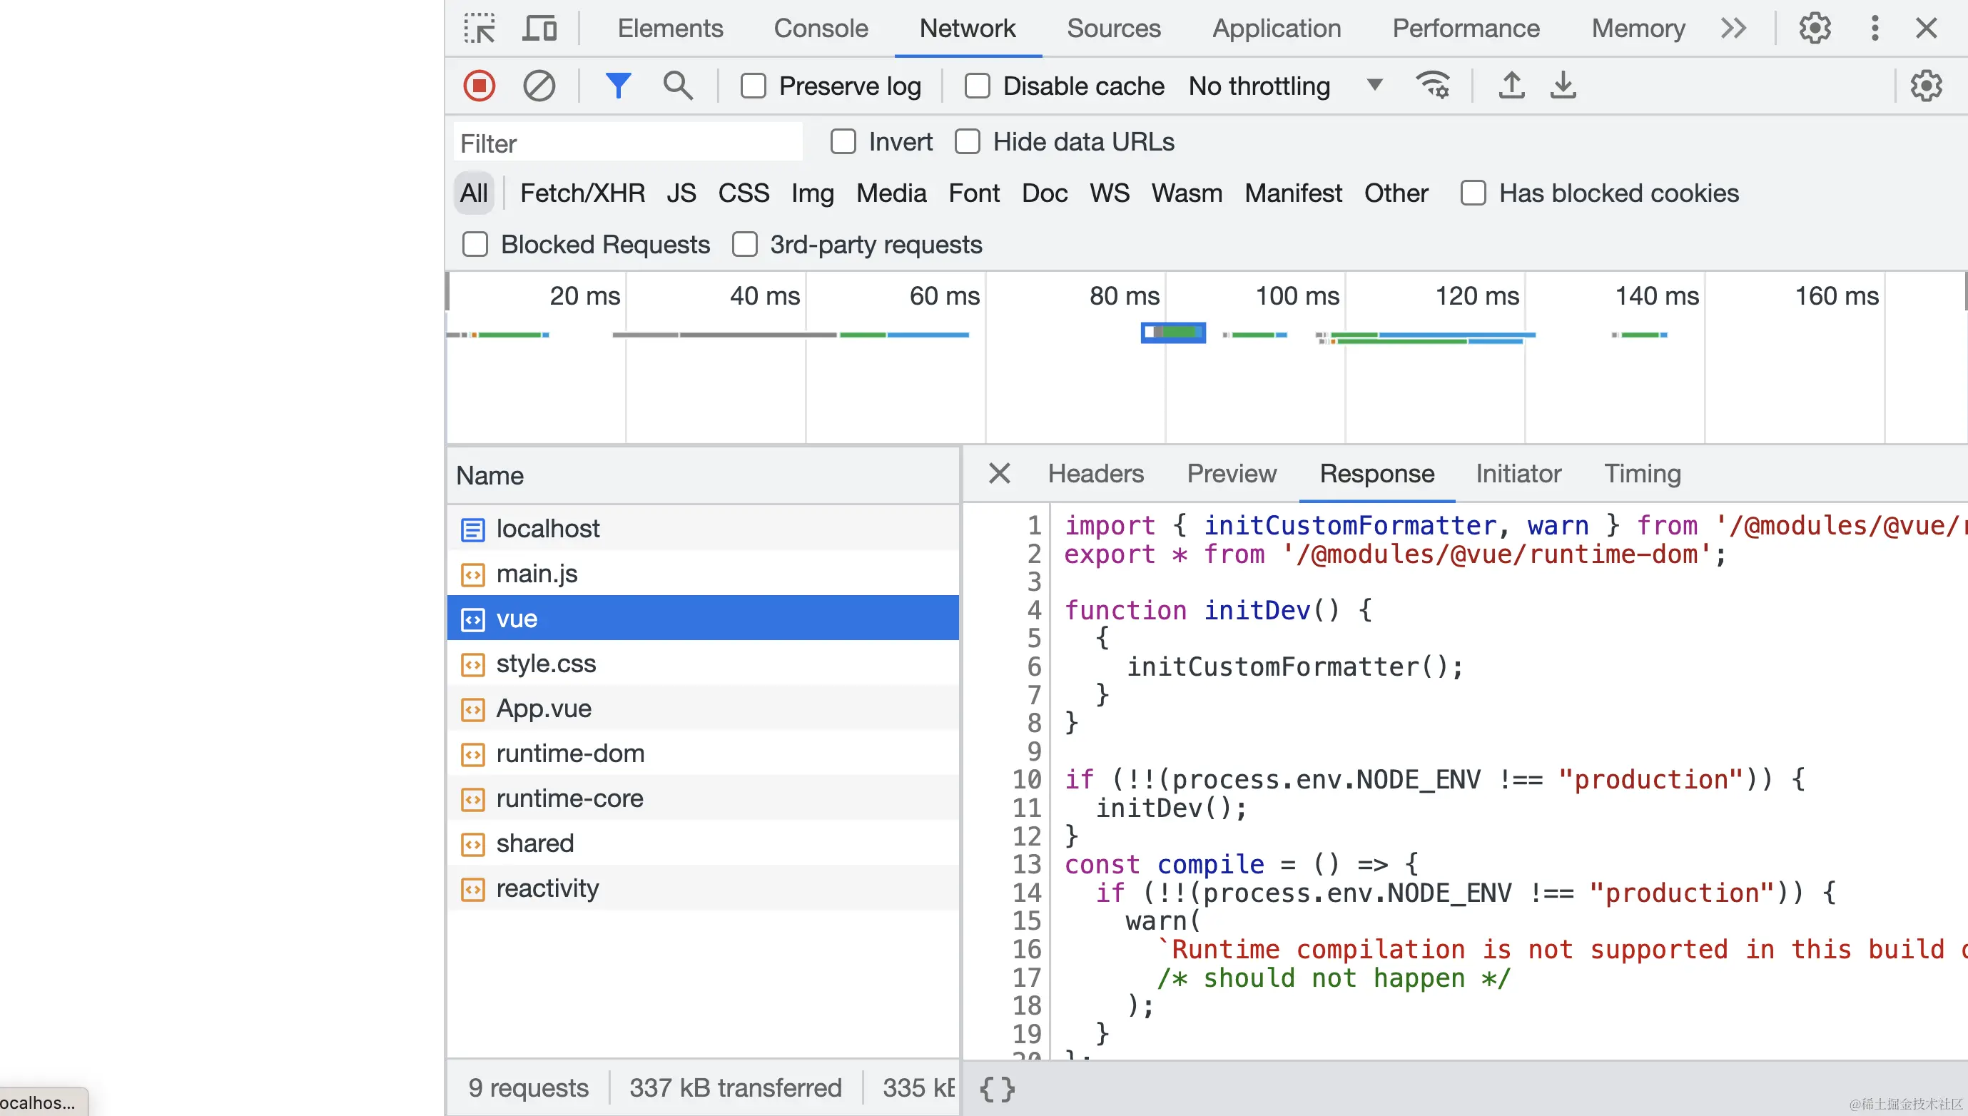Toggle the filter funnel icon
This screenshot has height=1116, width=1968.
(618, 86)
